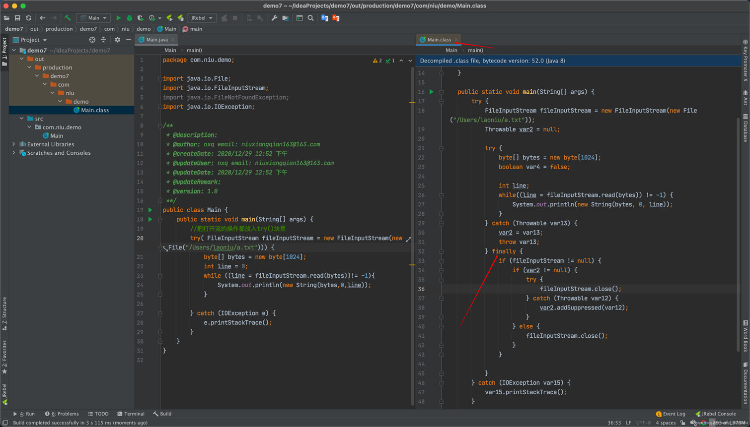Open the Terminal tool window tab
Screen dimensions: 750x427
point(131,414)
